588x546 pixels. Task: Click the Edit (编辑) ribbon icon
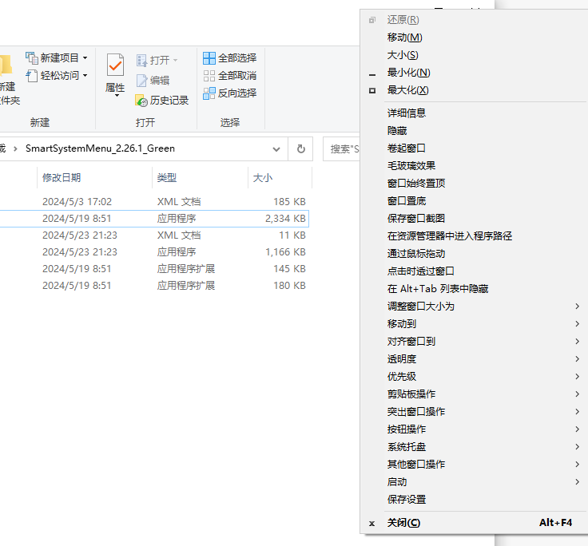click(142, 81)
